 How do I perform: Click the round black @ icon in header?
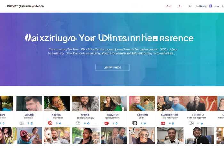tap(190, 6)
